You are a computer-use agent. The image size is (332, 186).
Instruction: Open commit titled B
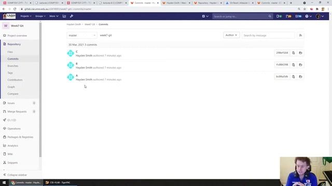point(77,64)
